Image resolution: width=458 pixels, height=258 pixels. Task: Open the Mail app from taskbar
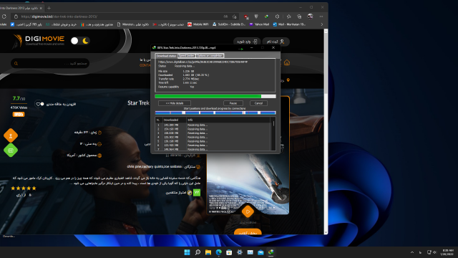[260, 252]
